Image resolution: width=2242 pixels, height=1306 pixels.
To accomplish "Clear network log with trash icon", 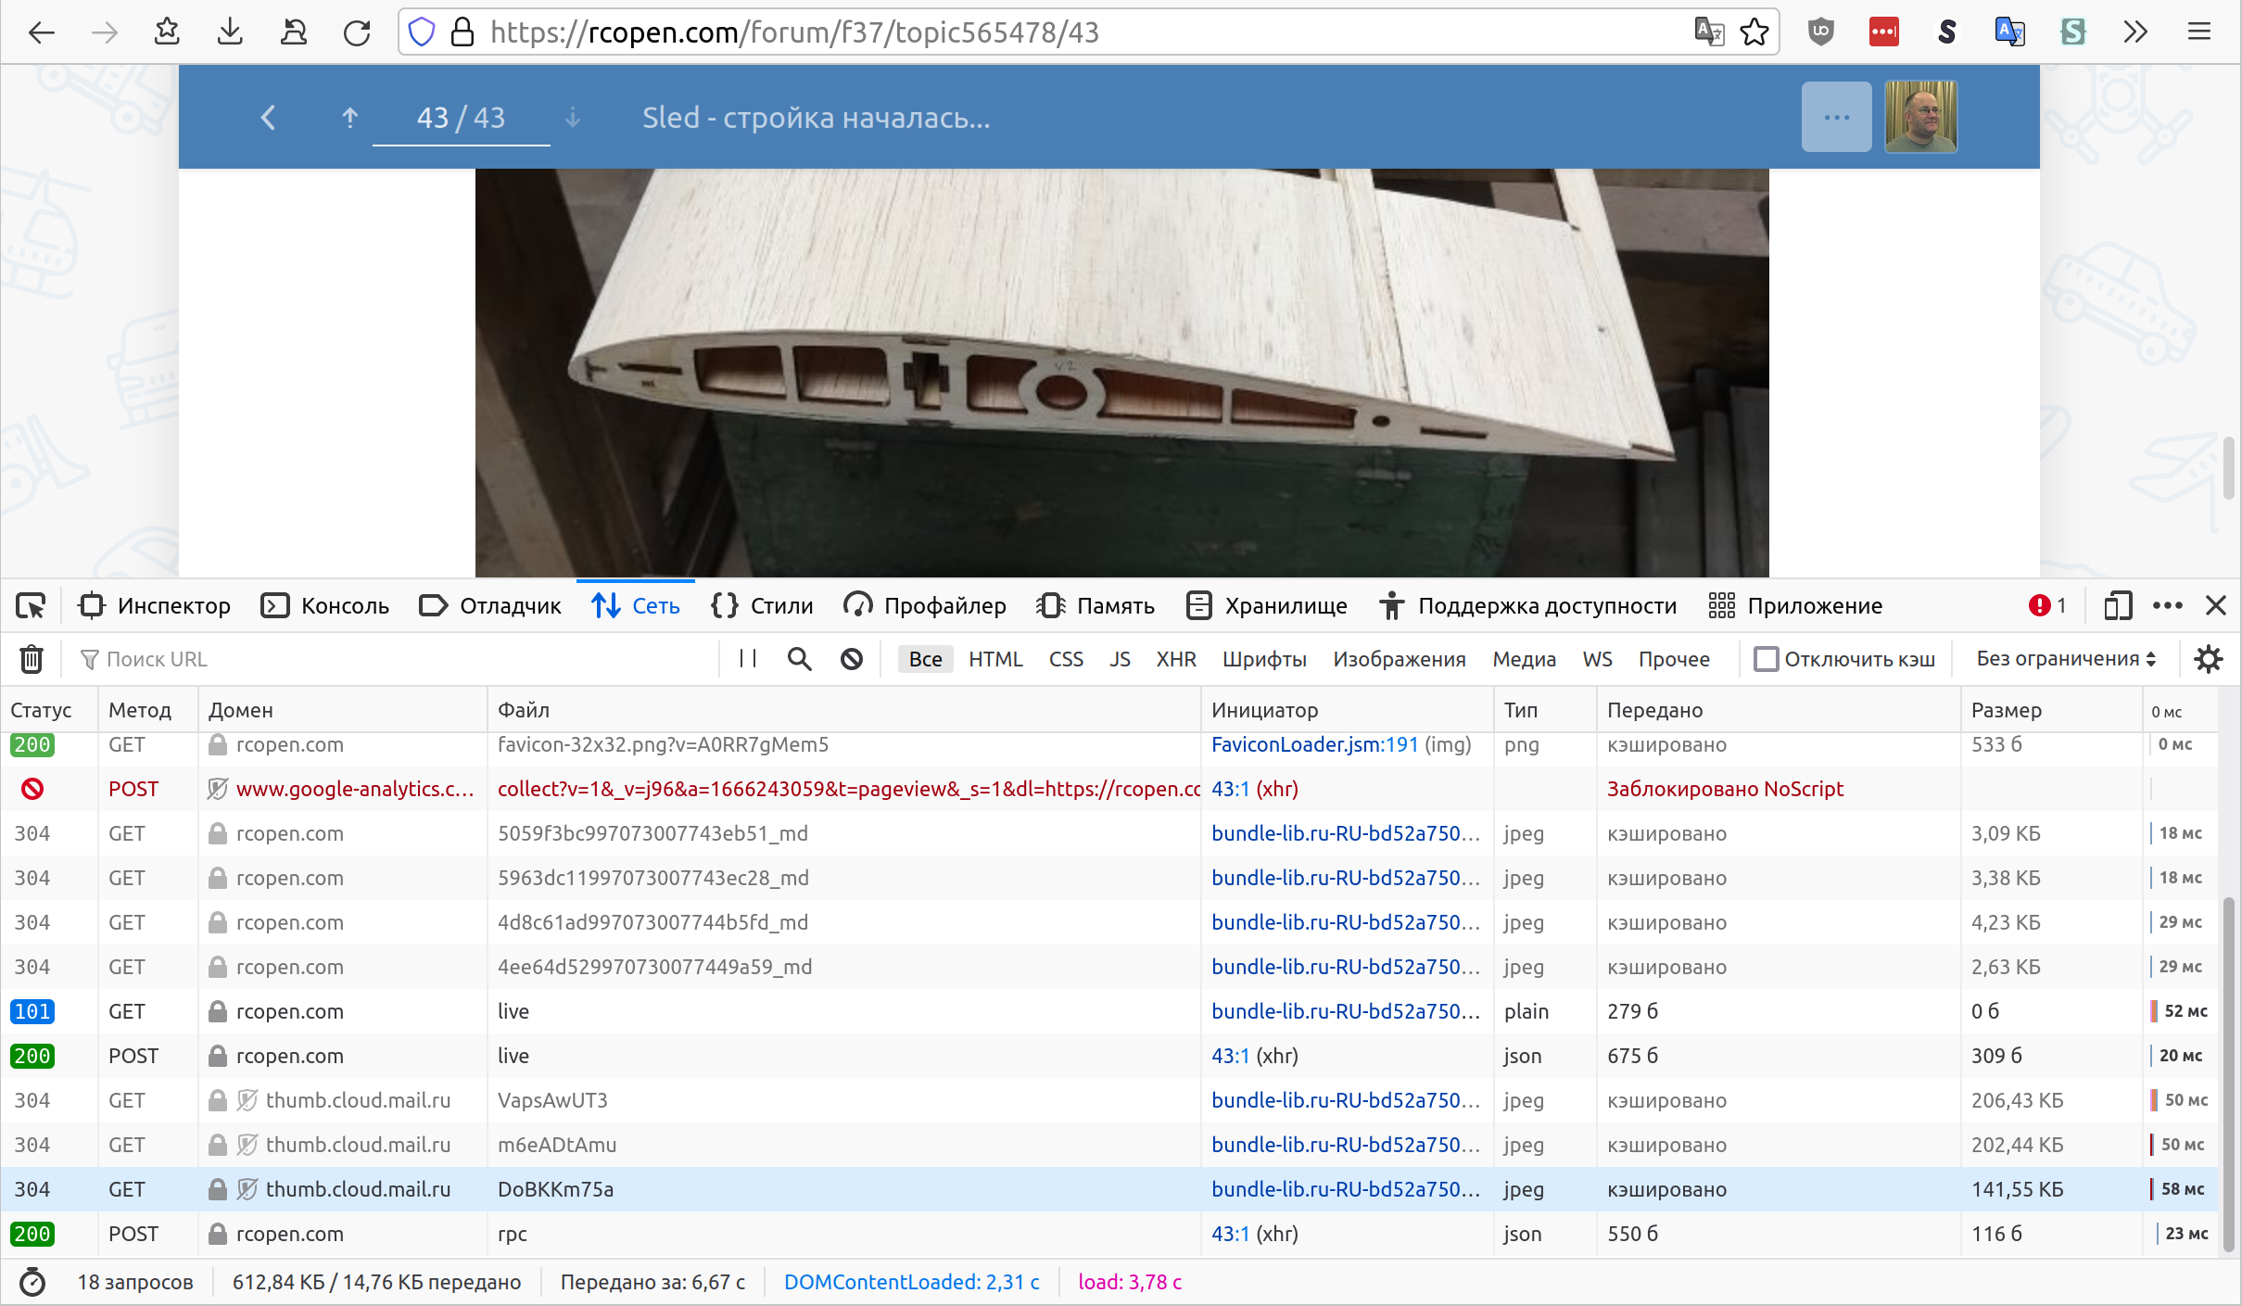I will (x=32, y=659).
